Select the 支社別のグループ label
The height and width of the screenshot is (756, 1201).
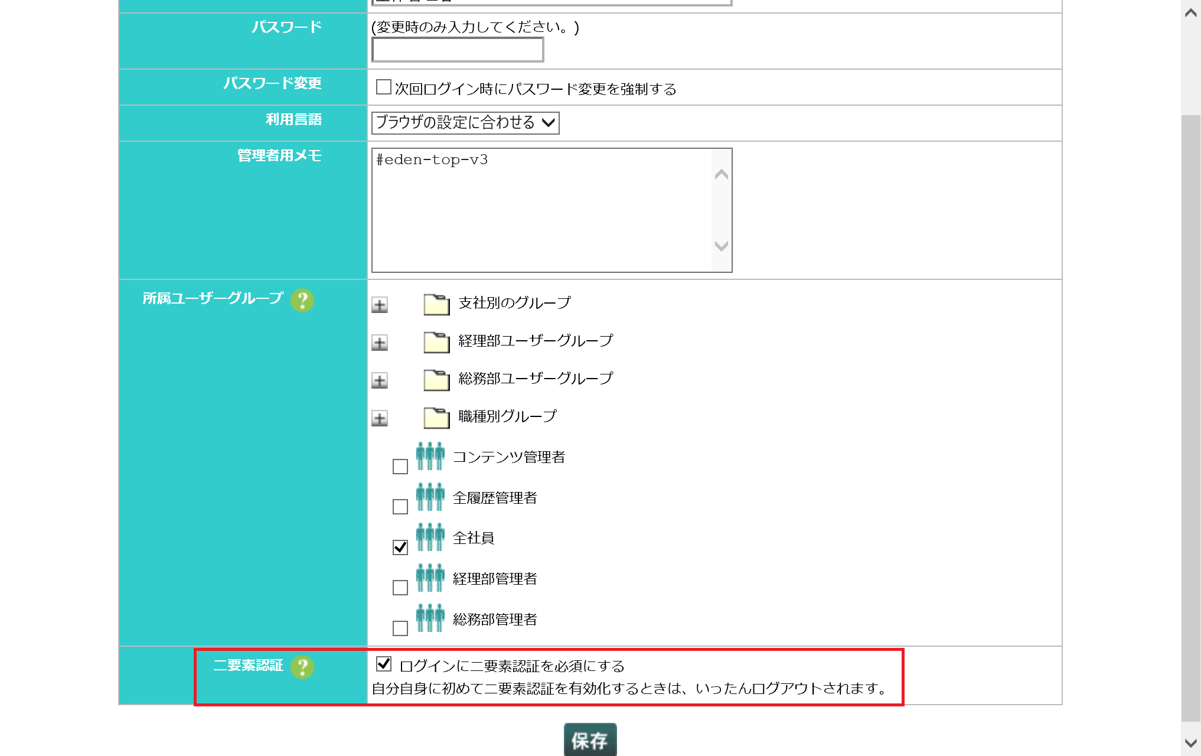(x=515, y=303)
